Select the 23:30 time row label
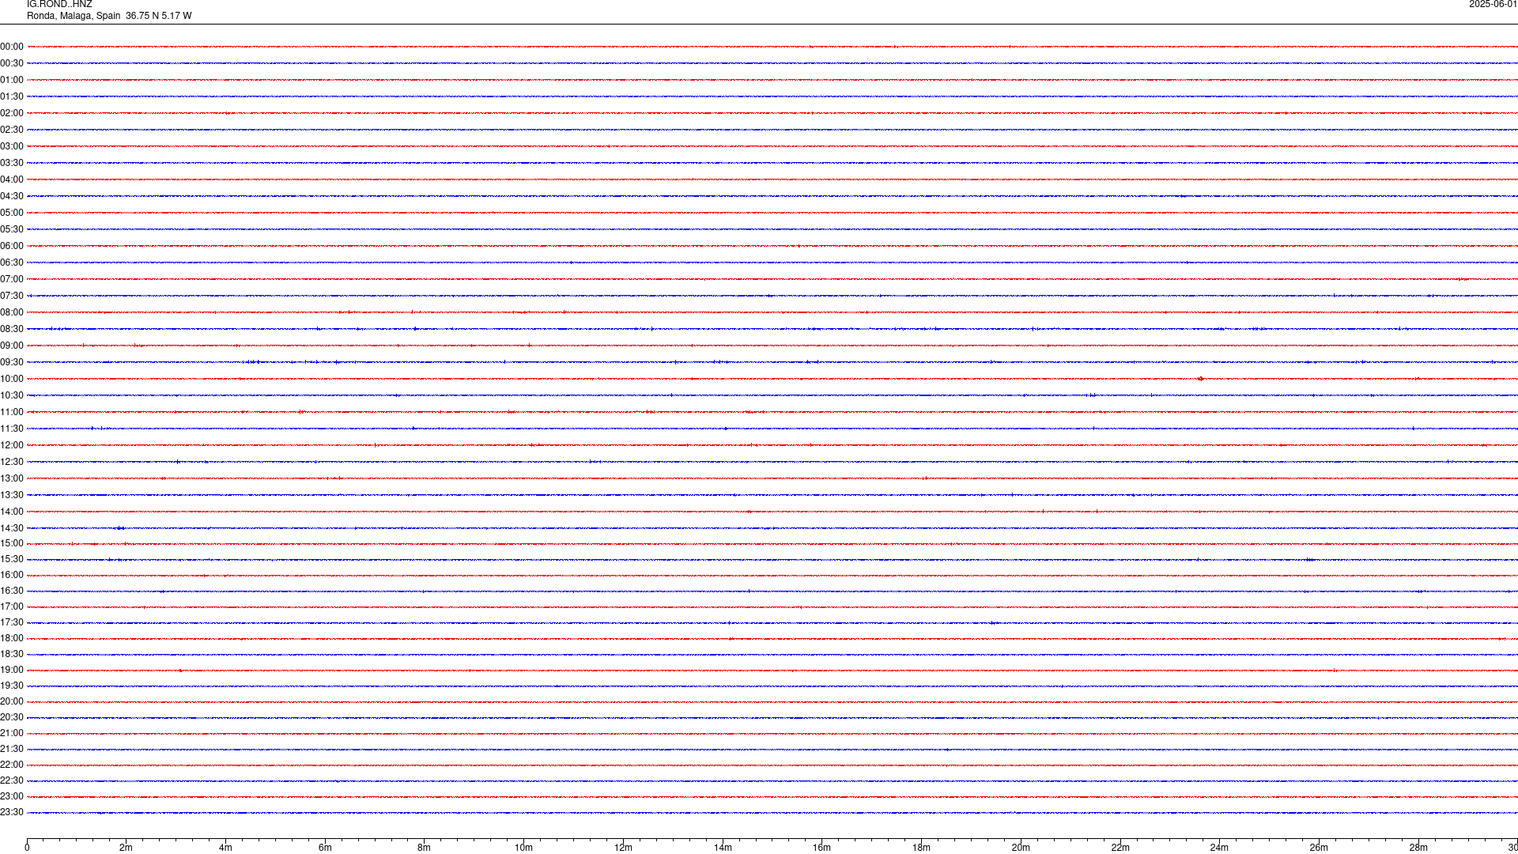The width and height of the screenshot is (1518, 854). (x=12, y=812)
